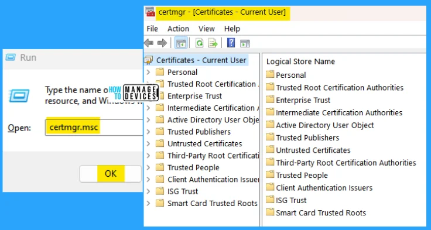Select 'Trusted People' text in right pane
Screen dimensions: 431x230
[302, 176]
